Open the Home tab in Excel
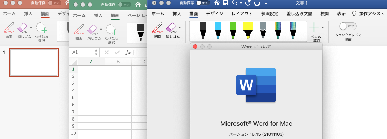The image size is (387, 139). [x=80, y=16]
